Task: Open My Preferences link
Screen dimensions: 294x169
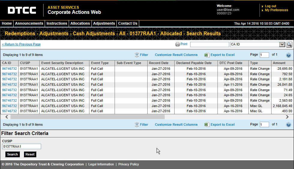Action: point(277,10)
